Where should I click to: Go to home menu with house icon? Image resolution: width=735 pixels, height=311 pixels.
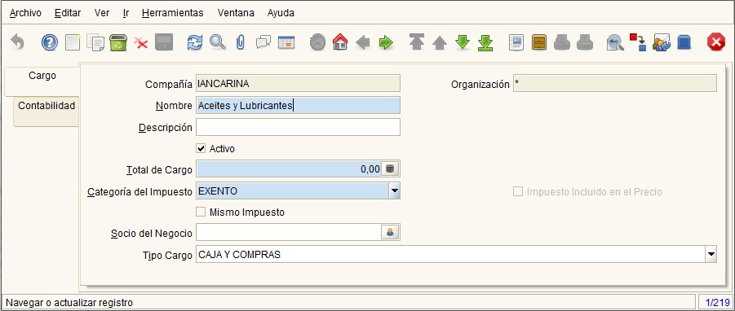click(x=340, y=42)
